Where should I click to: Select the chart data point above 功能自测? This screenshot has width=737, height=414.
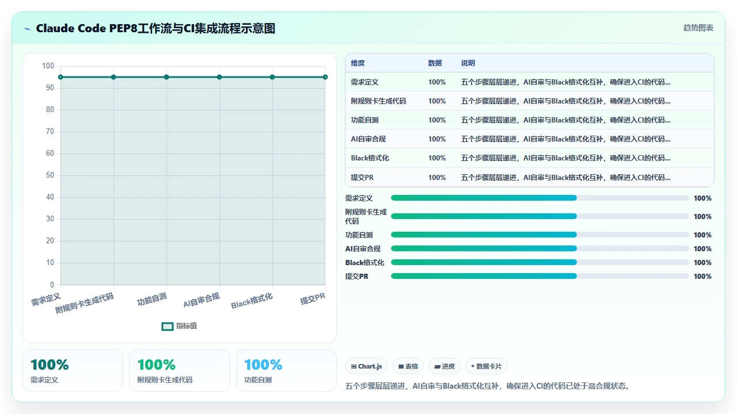point(166,77)
